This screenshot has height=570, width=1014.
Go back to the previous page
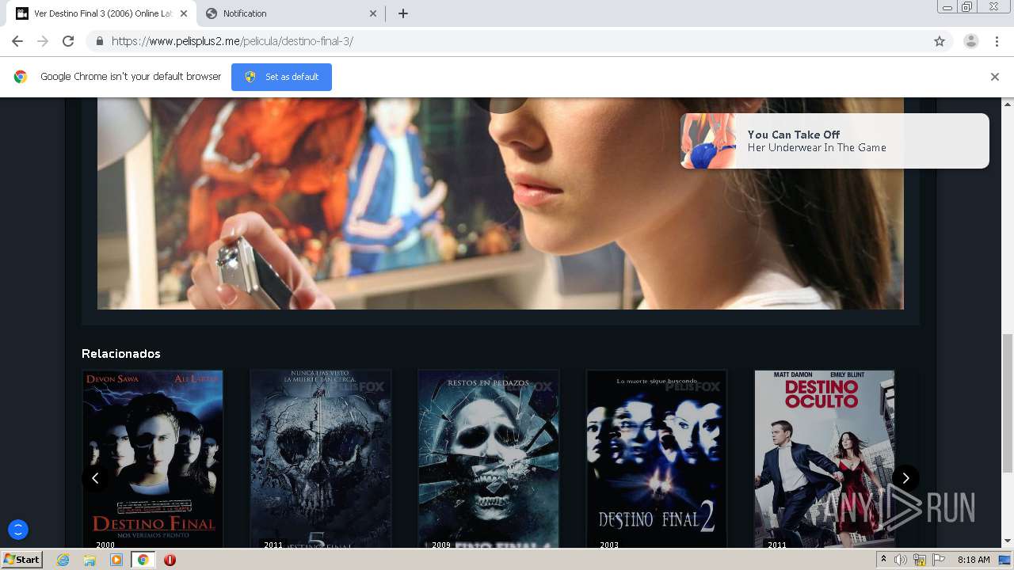17,41
